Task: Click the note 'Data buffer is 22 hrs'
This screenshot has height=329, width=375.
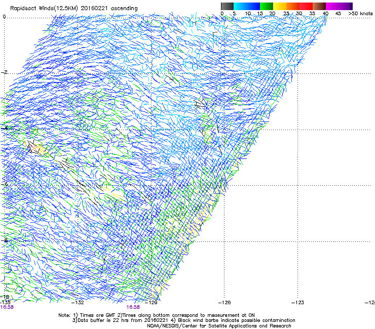Action: point(104,320)
